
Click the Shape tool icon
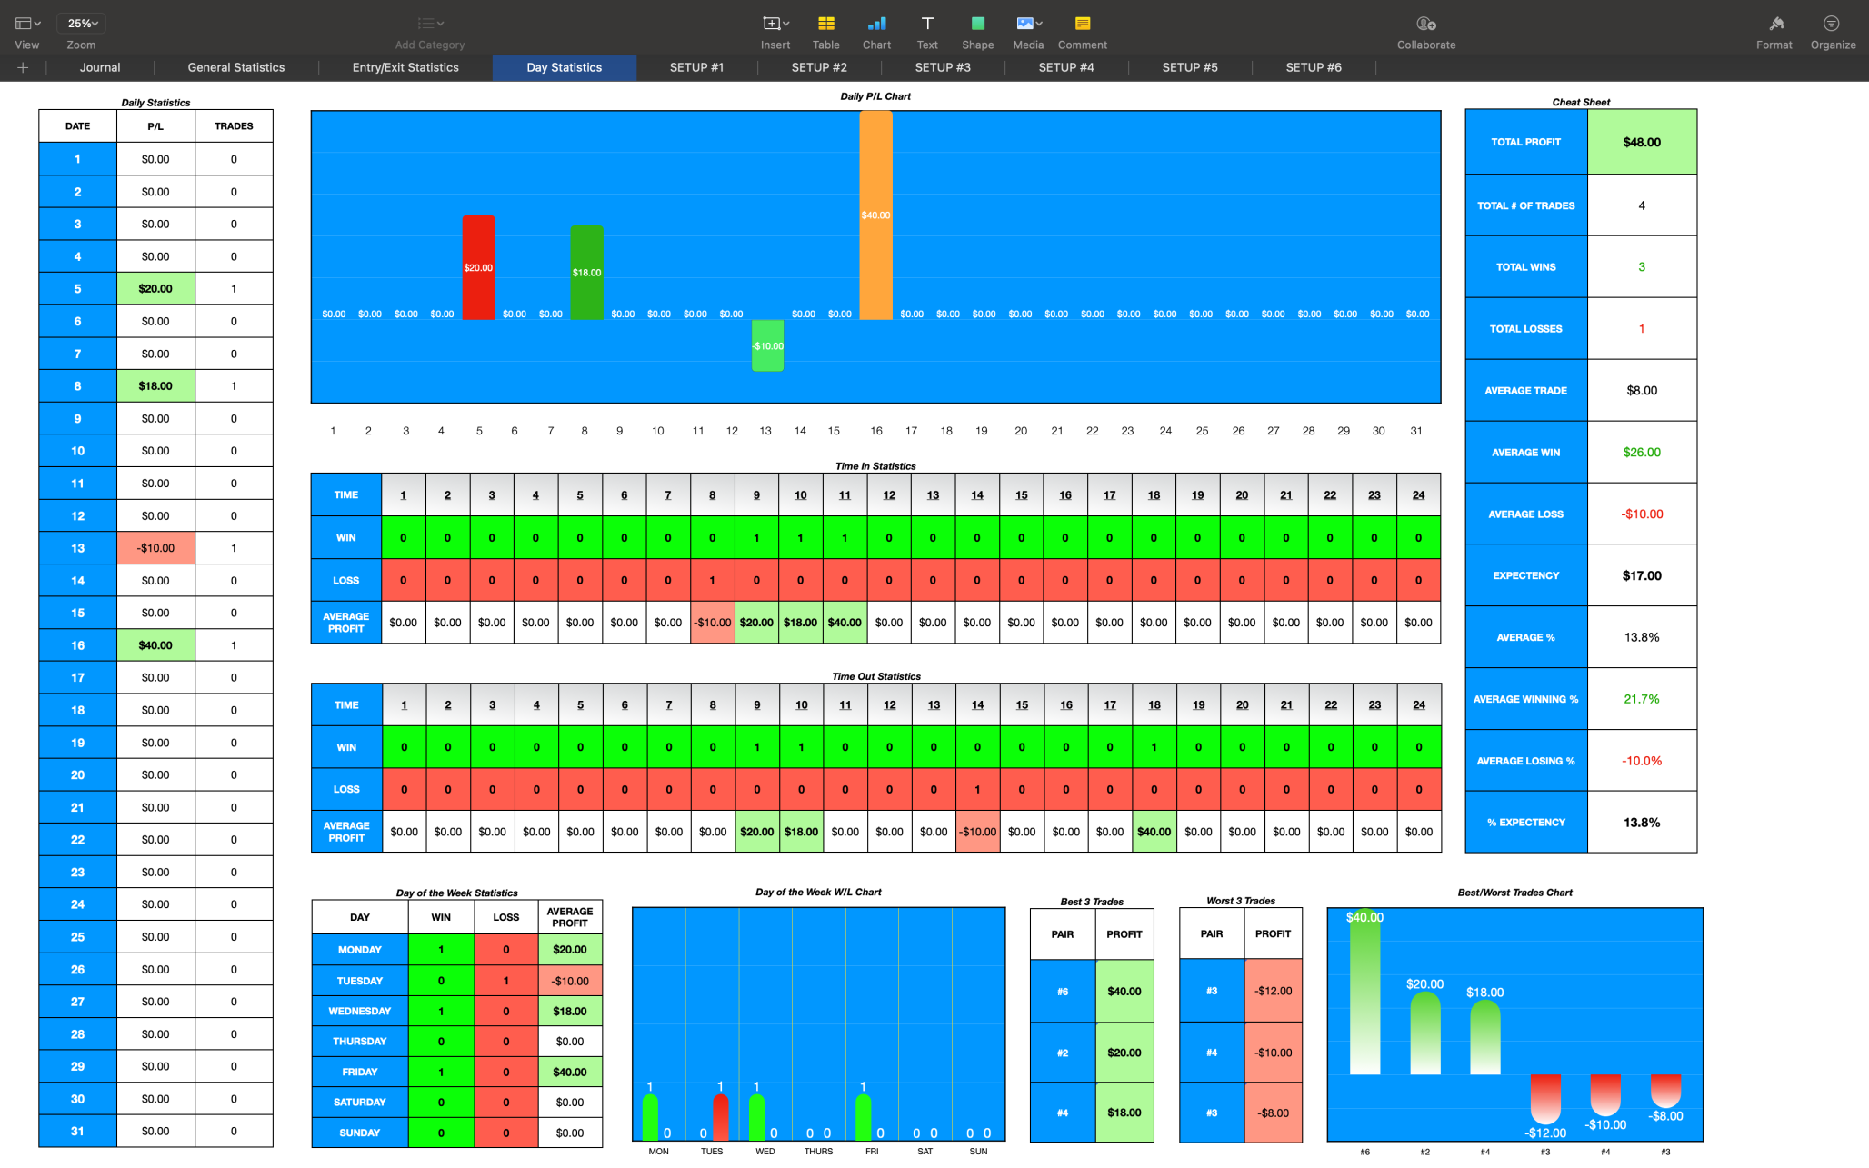(x=977, y=24)
